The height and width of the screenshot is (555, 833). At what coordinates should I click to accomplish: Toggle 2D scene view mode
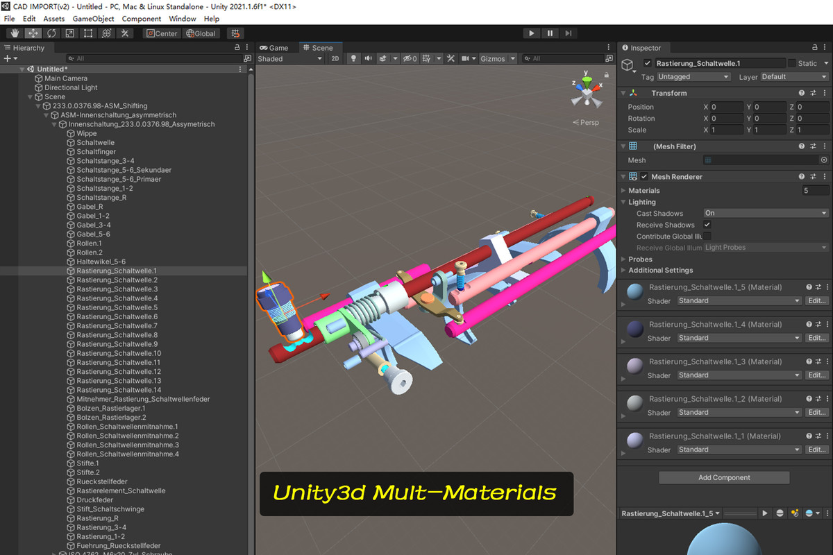pyautogui.click(x=335, y=59)
